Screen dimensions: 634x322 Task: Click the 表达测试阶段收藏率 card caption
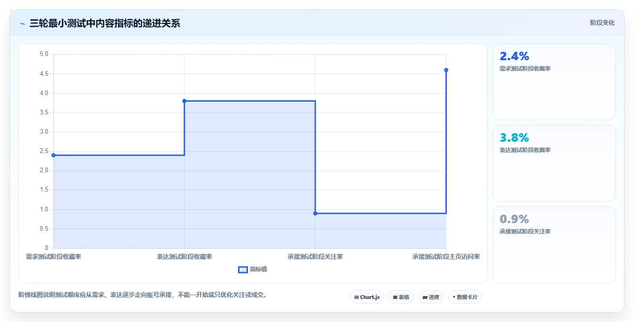click(x=525, y=150)
